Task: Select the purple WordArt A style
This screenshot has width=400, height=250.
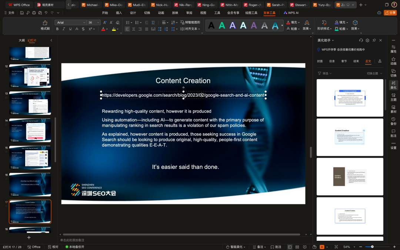Action: pyautogui.click(x=254, y=25)
